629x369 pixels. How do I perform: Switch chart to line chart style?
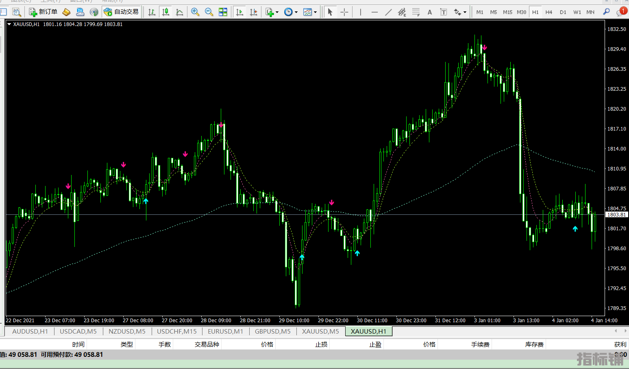pyautogui.click(x=179, y=12)
